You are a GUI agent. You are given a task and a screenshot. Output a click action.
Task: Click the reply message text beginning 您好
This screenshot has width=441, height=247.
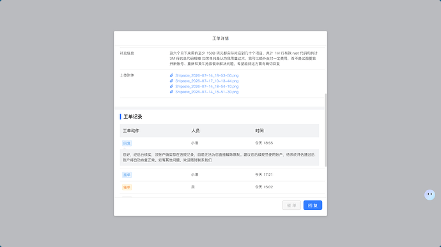(219, 158)
